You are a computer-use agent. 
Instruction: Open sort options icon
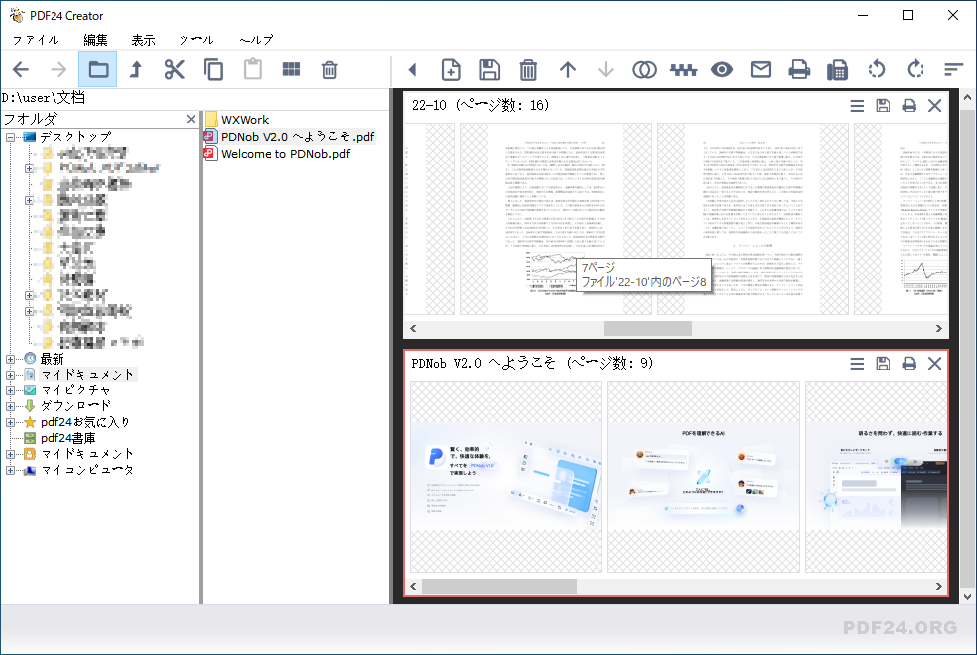tap(953, 69)
